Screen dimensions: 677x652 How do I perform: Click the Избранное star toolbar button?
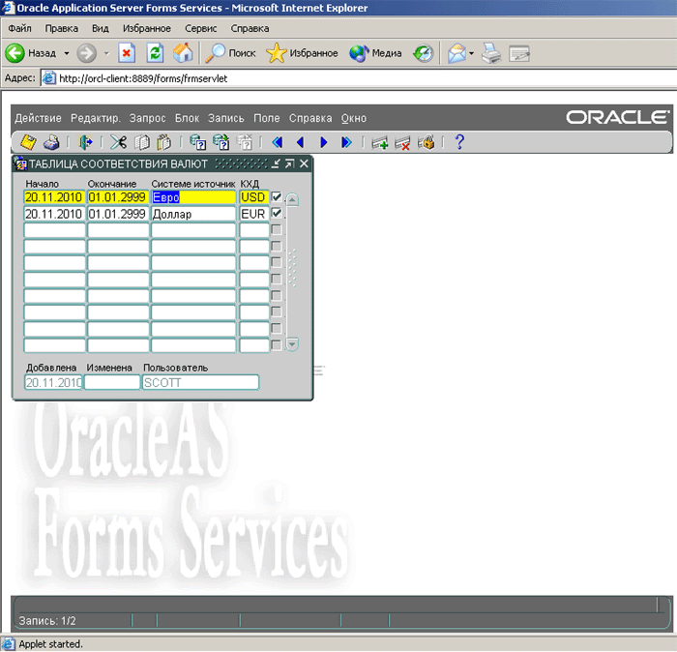[x=302, y=53]
